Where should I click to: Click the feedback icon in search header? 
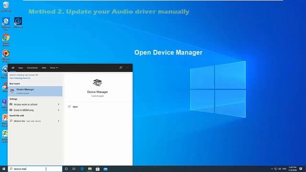(x=121, y=68)
